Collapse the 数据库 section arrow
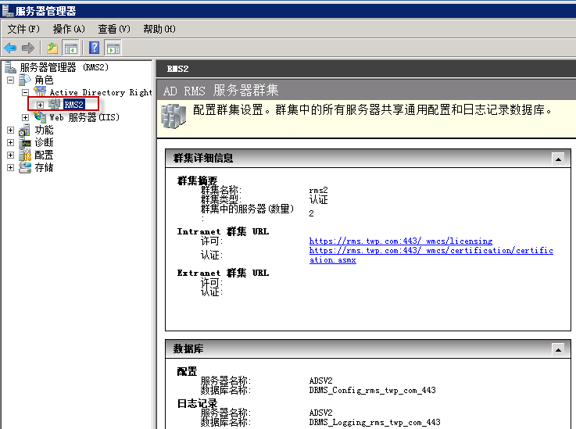Viewport: 576px width, 429px height. tap(558, 349)
